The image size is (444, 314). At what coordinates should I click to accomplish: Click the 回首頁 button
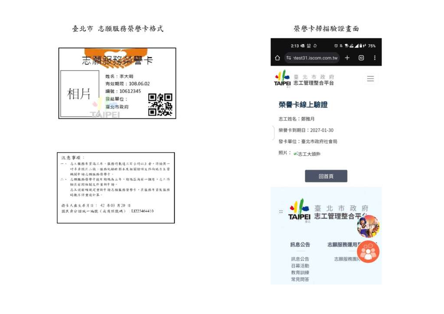coord(326,176)
